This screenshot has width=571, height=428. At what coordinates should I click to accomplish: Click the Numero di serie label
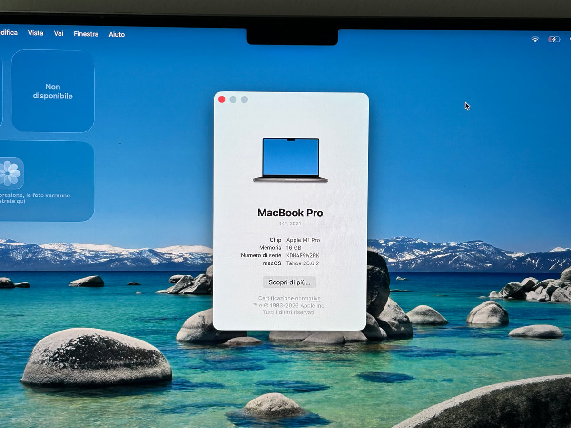[261, 255]
